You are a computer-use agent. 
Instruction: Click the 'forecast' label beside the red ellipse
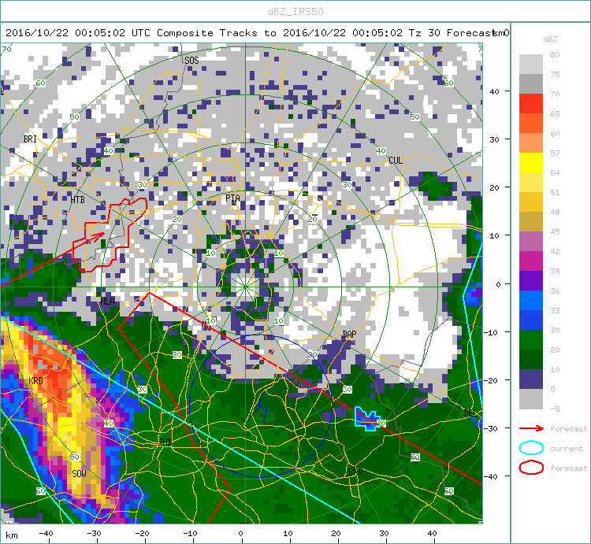[x=569, y=468]
